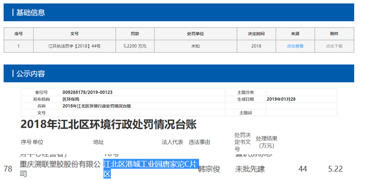Click the 法人代表 column header
Image resolution: width=369 pixels, height=180 pixels.
(172, 142)
